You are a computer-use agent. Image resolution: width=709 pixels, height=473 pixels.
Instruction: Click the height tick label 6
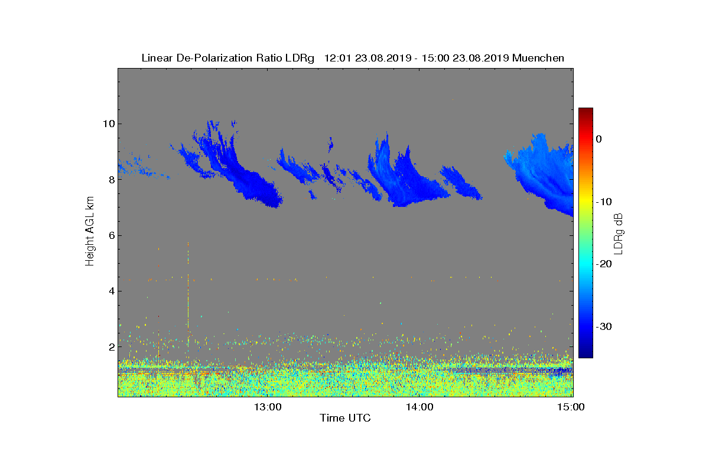tap(110, 235)
